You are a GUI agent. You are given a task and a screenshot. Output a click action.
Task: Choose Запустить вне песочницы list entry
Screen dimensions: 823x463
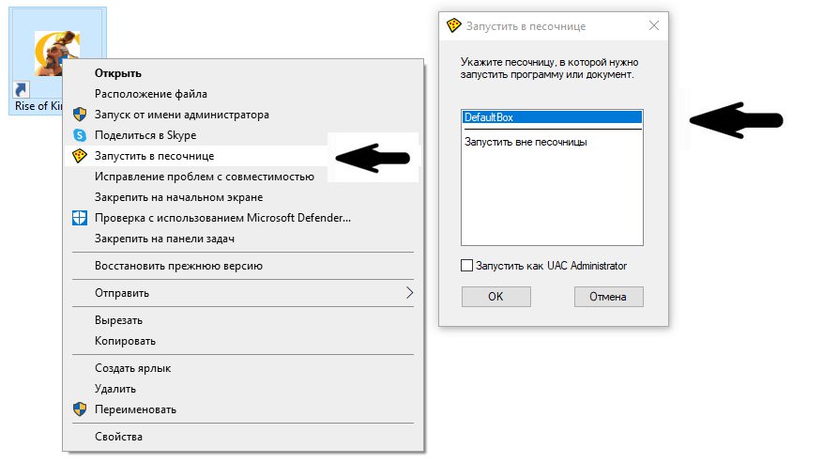526,142
